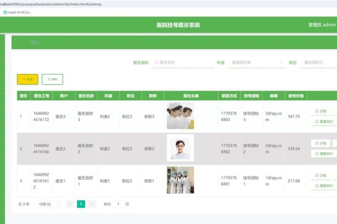Open 详情 for the 医生1 row
Viewport: 337px width, 224px height.
(321, 175)
